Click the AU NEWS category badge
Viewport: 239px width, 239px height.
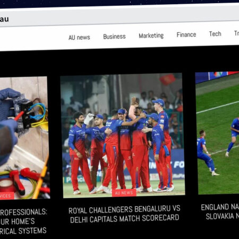pos(124,193)
